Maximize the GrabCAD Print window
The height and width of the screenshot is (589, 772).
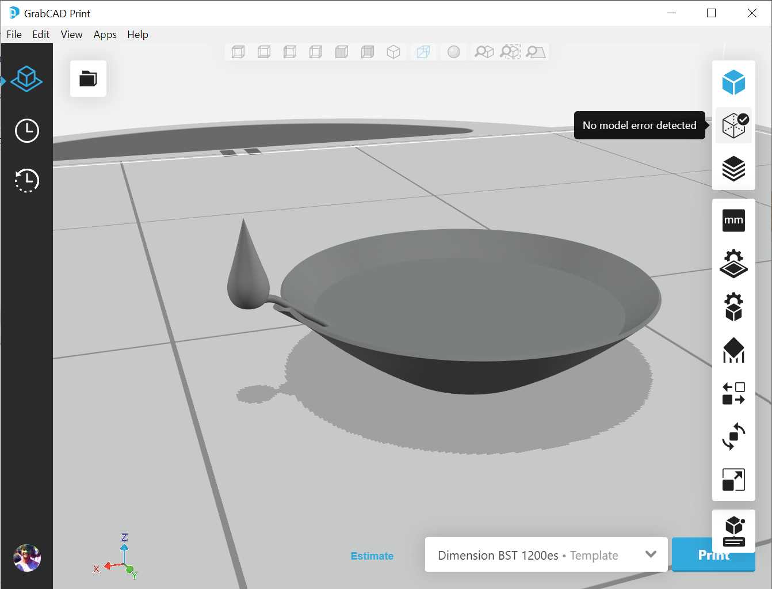click(x=712, y=13)
